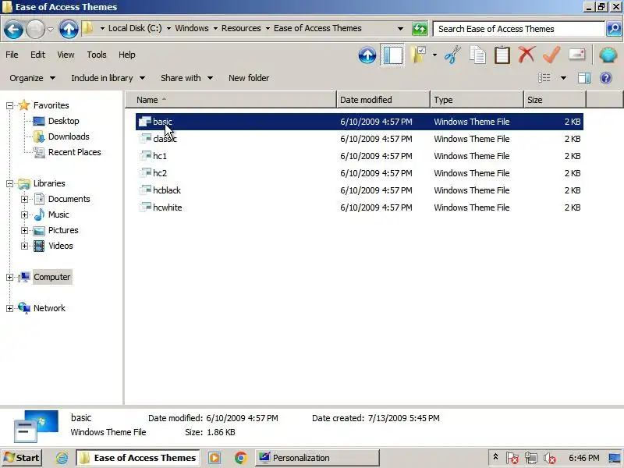Refresh the folder with green refresh icon
Image resolution: width=624 pixels, height=468 pixels.
coord(420,29)
